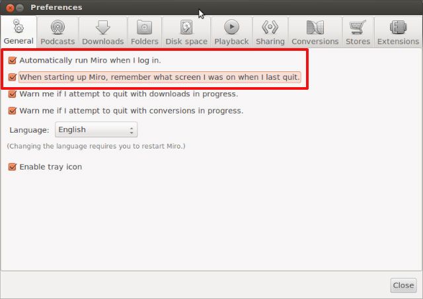
Task: Select the Stores shopping cart icon
Action: point(358,27)
